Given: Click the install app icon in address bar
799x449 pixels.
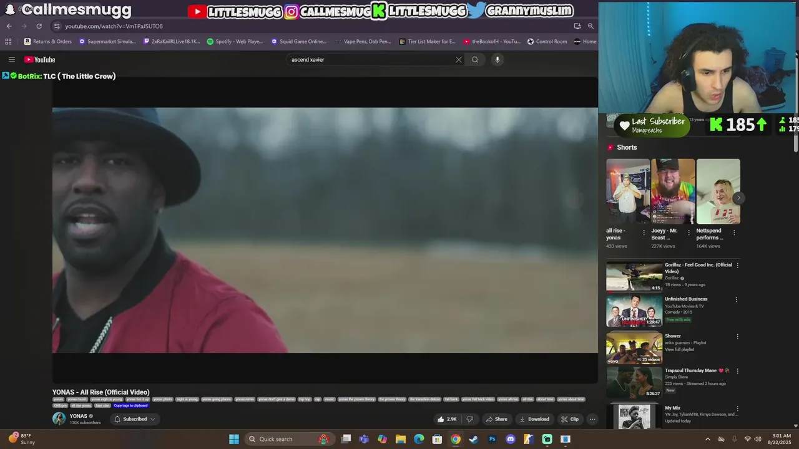Looking at the screenshot, I should coord(577,26).
